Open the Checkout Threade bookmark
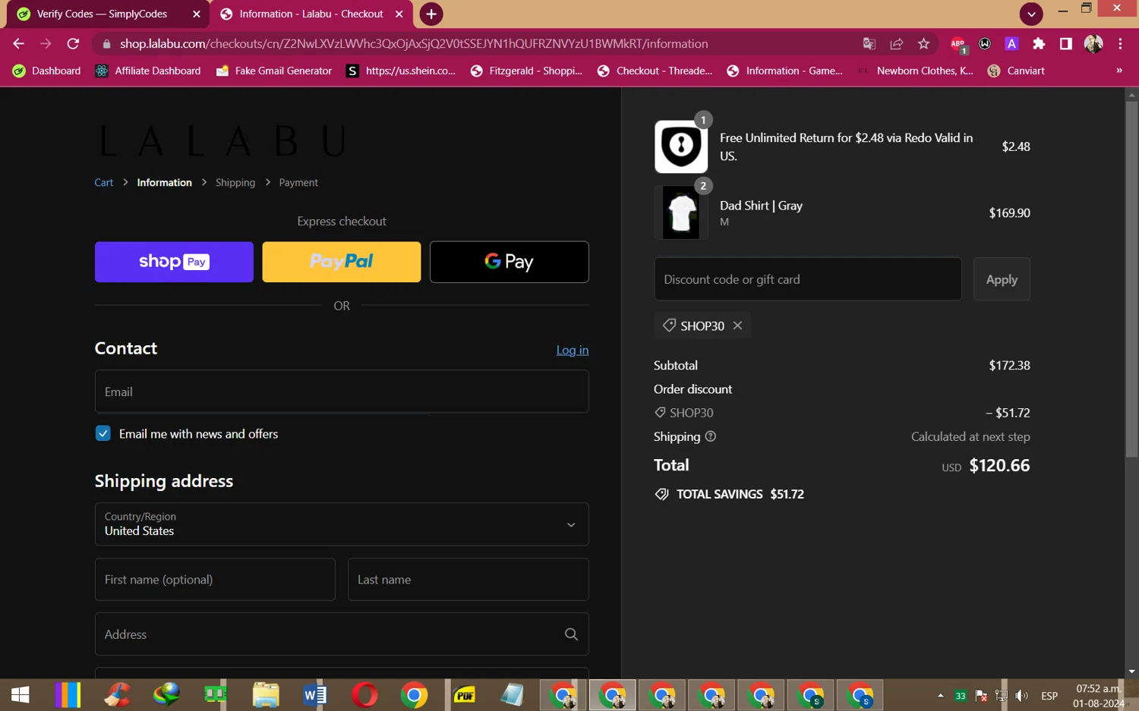Screen dimensions: 1139x711 [655, 71]
